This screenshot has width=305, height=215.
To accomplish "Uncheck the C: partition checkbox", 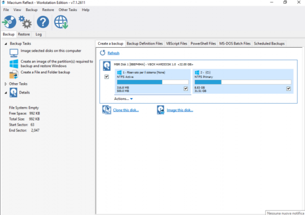I will tap(289, 89).
